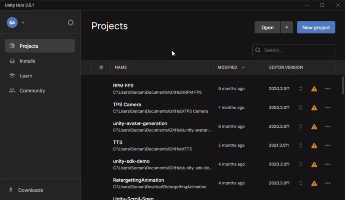
Task: Click the warning icon for RetargettingAnimation
Action: (314, 183)
